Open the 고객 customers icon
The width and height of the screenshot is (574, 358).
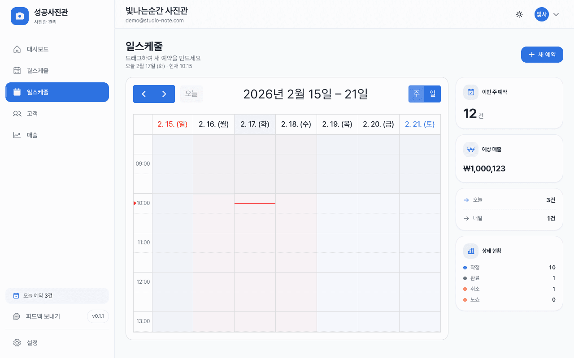pyautogui.click(x=17, y=113)
